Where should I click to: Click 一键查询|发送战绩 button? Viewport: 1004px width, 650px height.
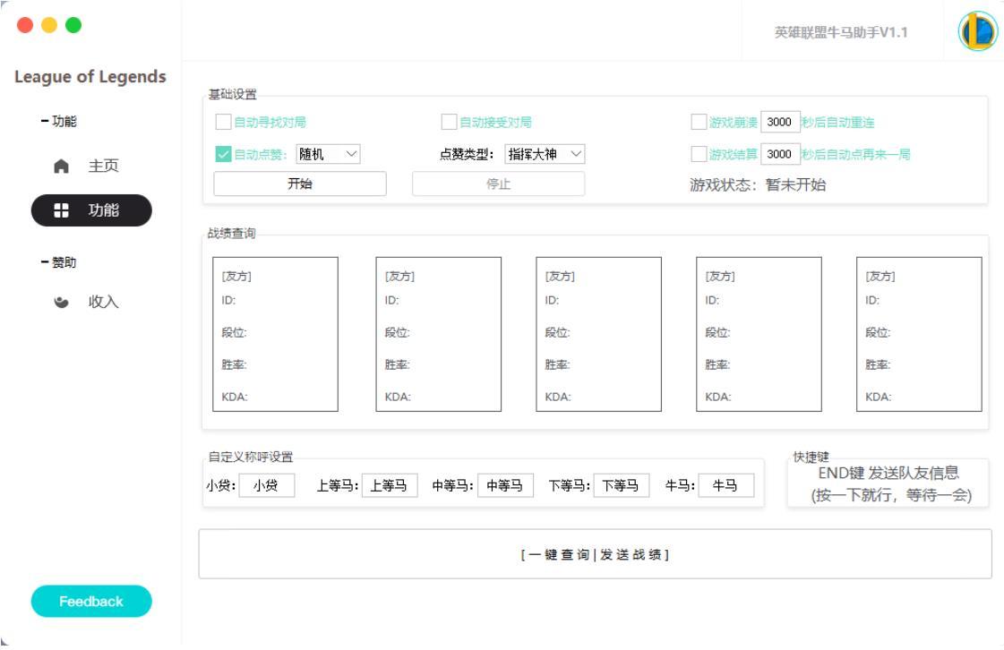[595, 554]
